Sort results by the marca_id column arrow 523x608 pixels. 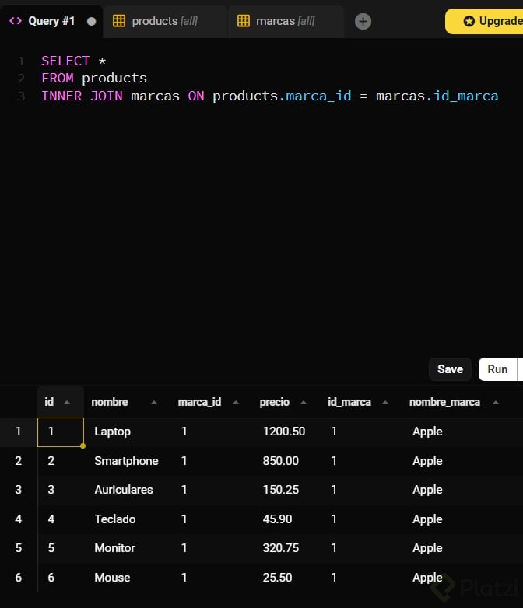point(235,403)
